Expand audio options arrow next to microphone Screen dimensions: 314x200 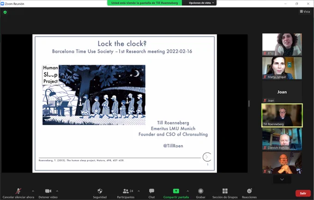(x=33, y=191)
